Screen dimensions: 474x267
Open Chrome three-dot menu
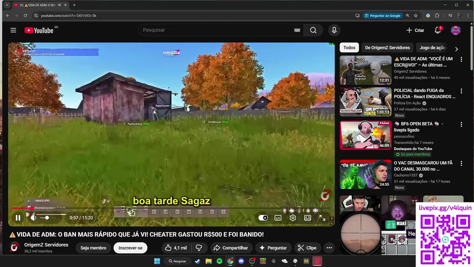click(468, 16)
